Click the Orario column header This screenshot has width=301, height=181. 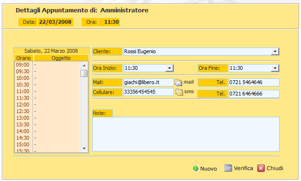[x=24, y=58]
